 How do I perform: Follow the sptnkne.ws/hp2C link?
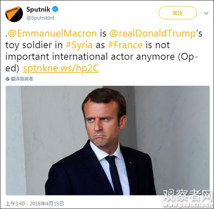point(61,68)
